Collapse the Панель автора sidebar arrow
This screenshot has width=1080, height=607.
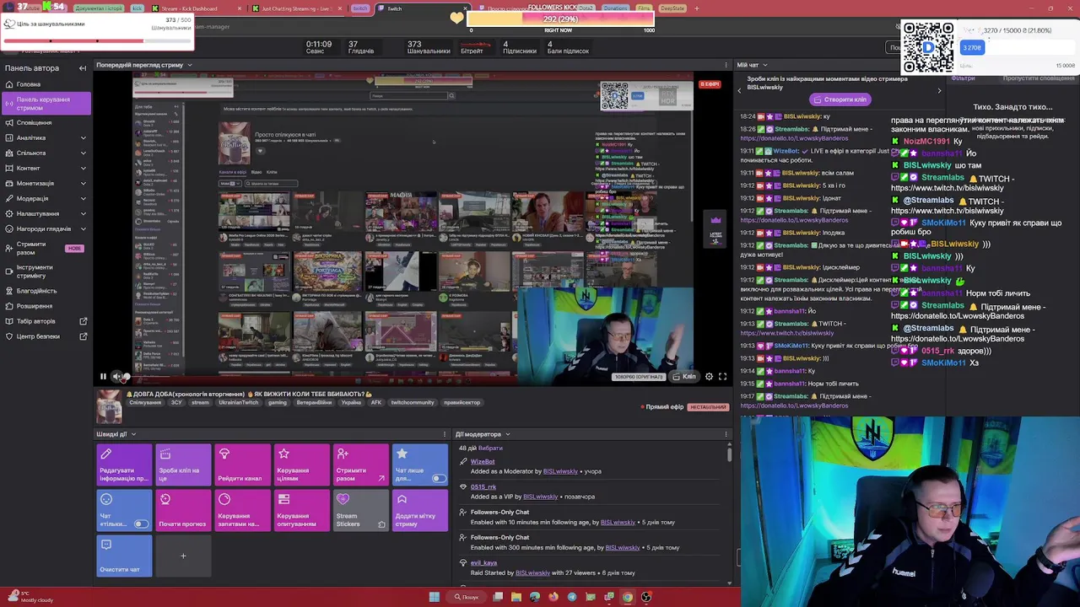click(83, 68)
